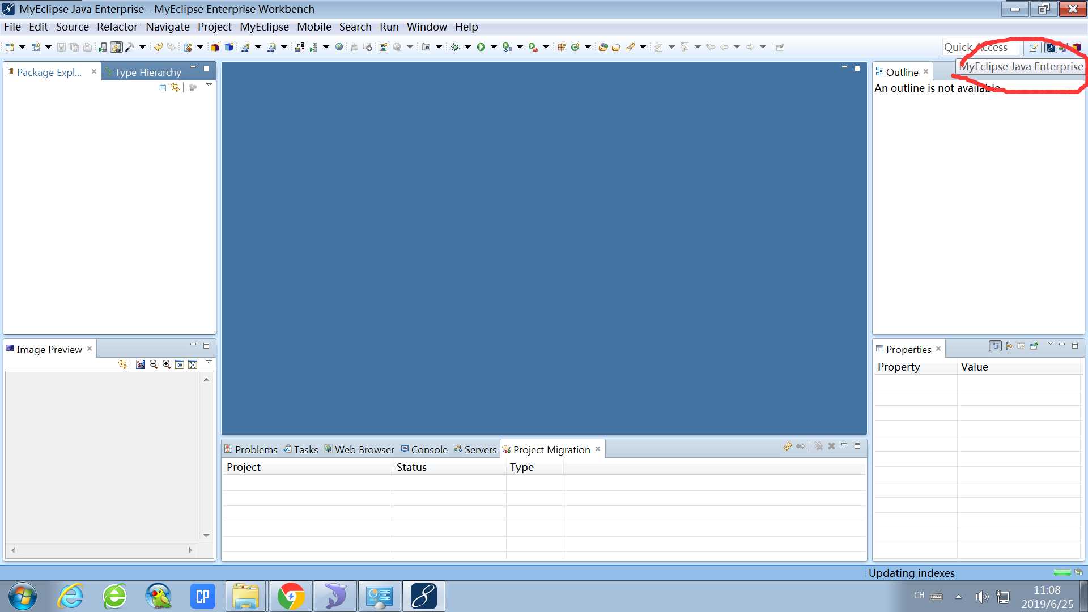Open the dropdown arrow beside New icon
The width and height of the screenshot is (1088, 612).
22,48
